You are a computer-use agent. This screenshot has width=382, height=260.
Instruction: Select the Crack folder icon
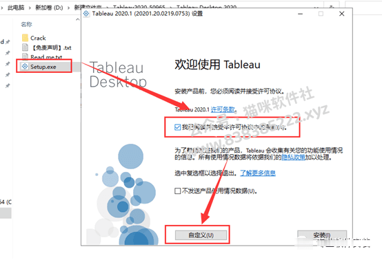point(25,38)
